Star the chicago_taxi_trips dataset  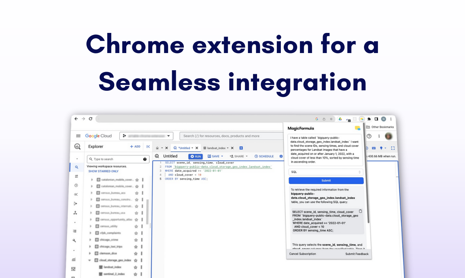point(136,247)
